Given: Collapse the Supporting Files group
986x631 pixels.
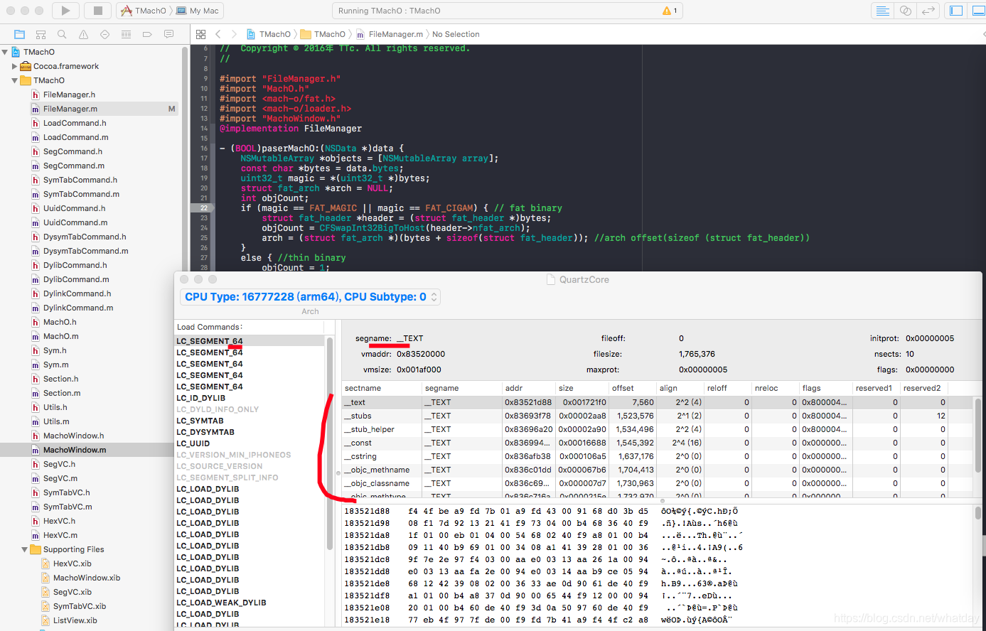Looking at the screenshot, I should pyautogui.click(x=25, y=549).
